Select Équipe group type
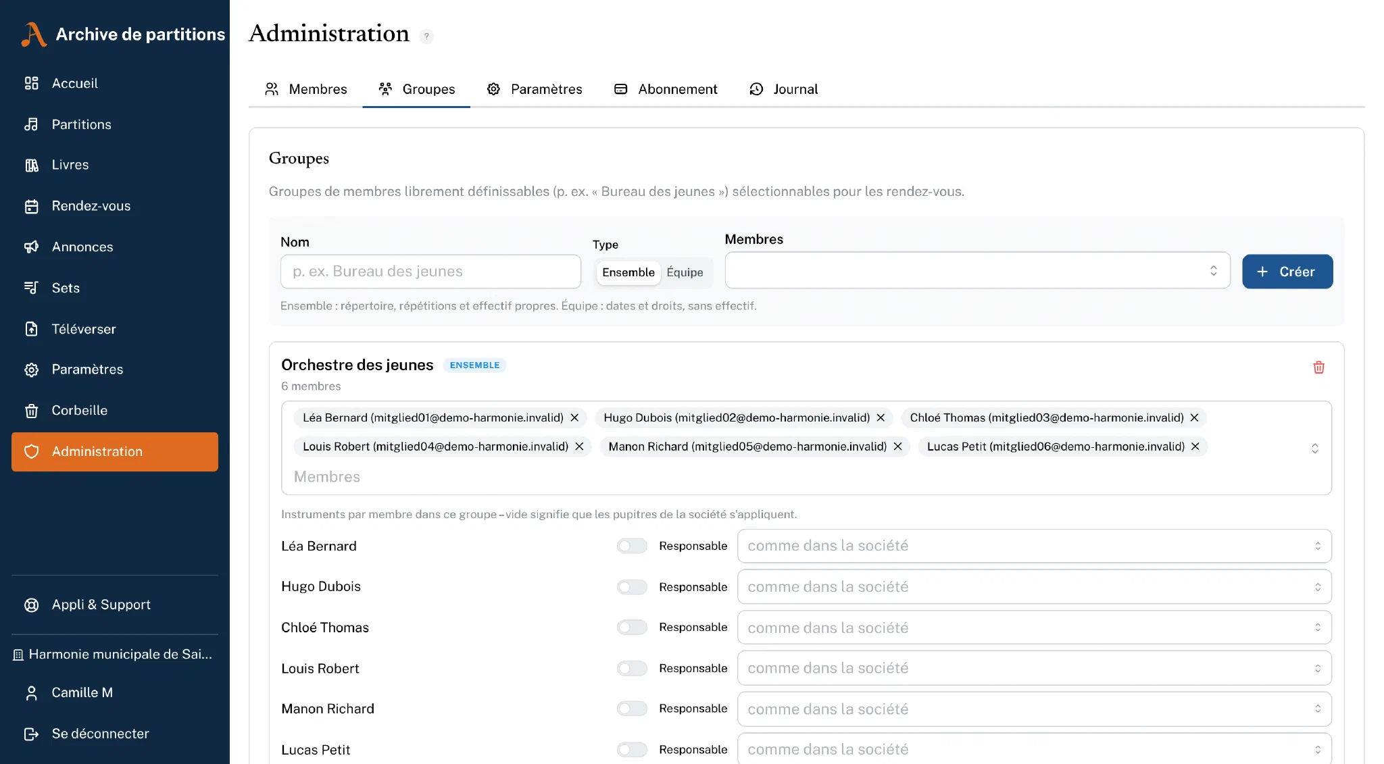The width and height of the screenshot is (1384, 764). (x=685, y=272)
